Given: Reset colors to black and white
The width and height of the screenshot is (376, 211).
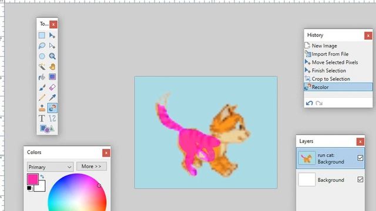Looking at the screenshot, I should (x=30, y=189).
